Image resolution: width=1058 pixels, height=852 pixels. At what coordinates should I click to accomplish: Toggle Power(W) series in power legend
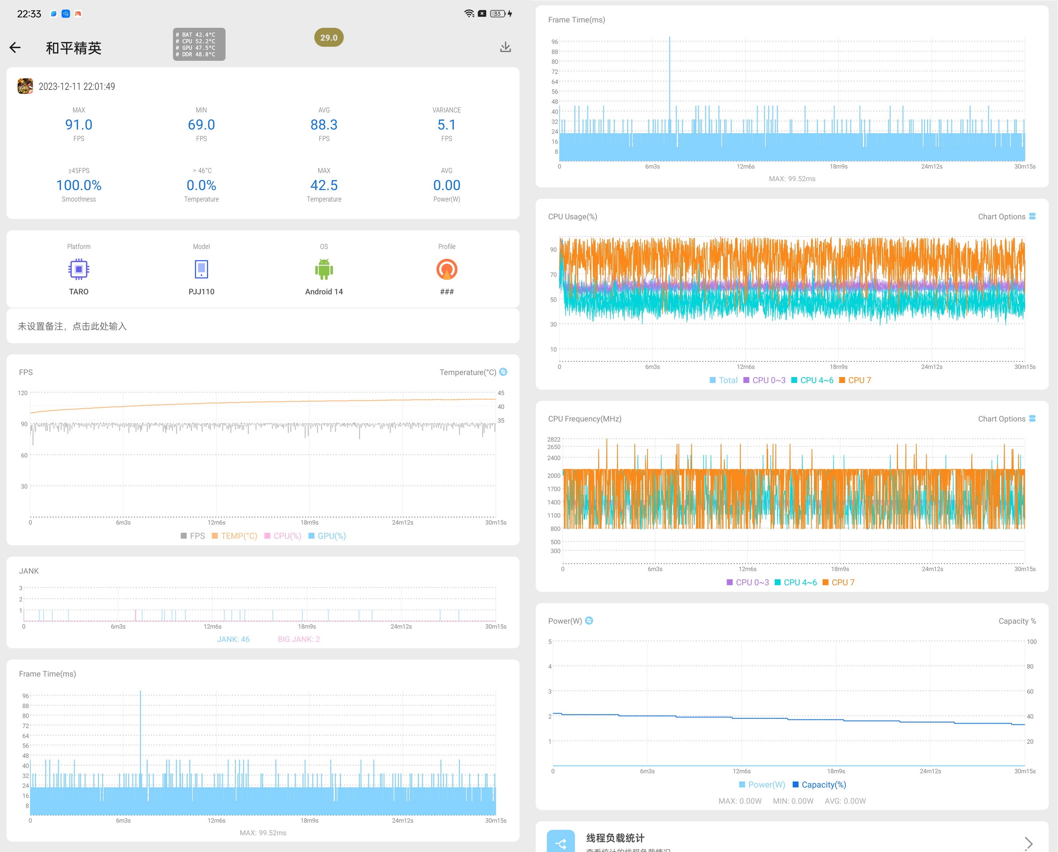click(x=762, y=785)
